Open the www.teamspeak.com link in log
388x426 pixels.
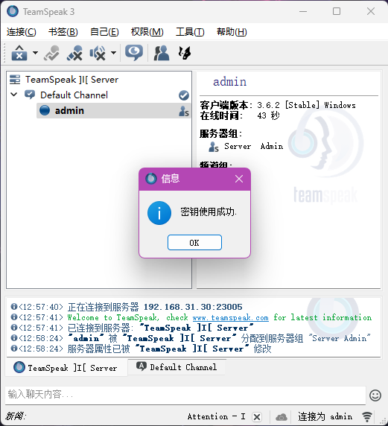coord(230,317)
